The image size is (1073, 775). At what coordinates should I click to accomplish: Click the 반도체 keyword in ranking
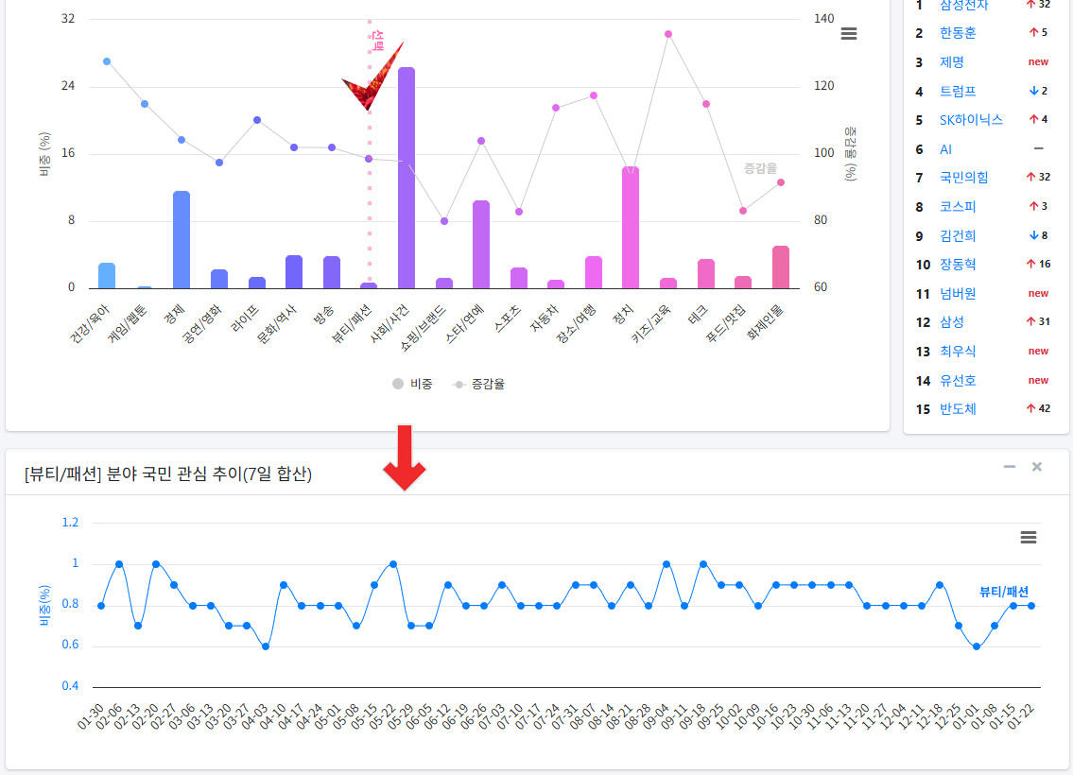[958, 409]
